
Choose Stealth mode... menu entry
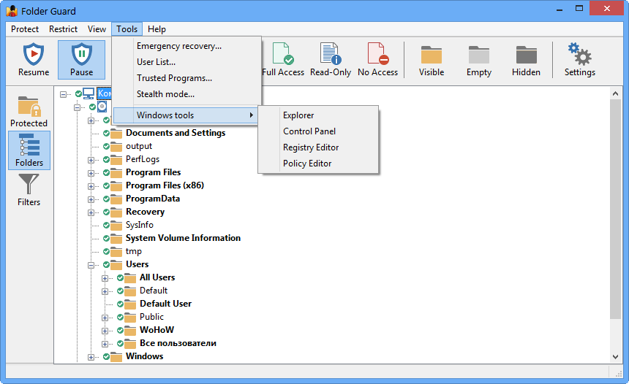point(187,94)
